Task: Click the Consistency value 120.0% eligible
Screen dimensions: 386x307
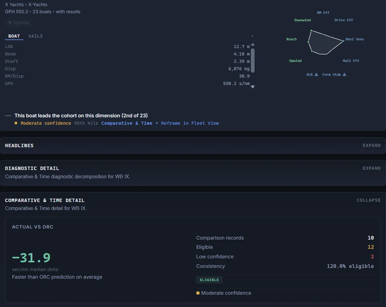Action: point(350,266)
